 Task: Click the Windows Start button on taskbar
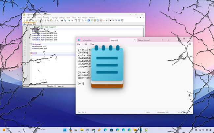(65, 130)
